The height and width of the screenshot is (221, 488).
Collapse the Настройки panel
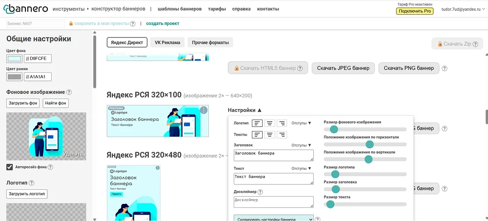click(244, 110)
